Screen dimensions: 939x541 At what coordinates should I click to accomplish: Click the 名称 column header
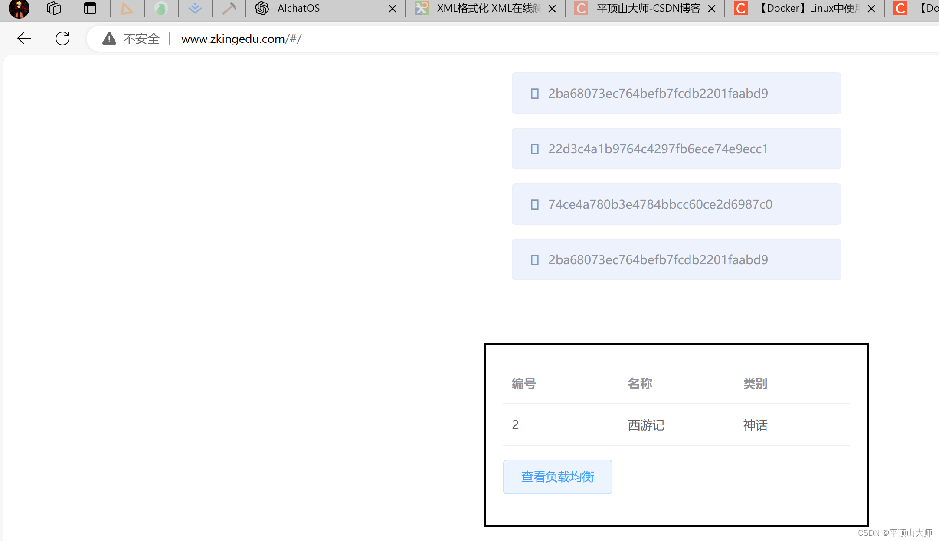(x=640, y=384)
